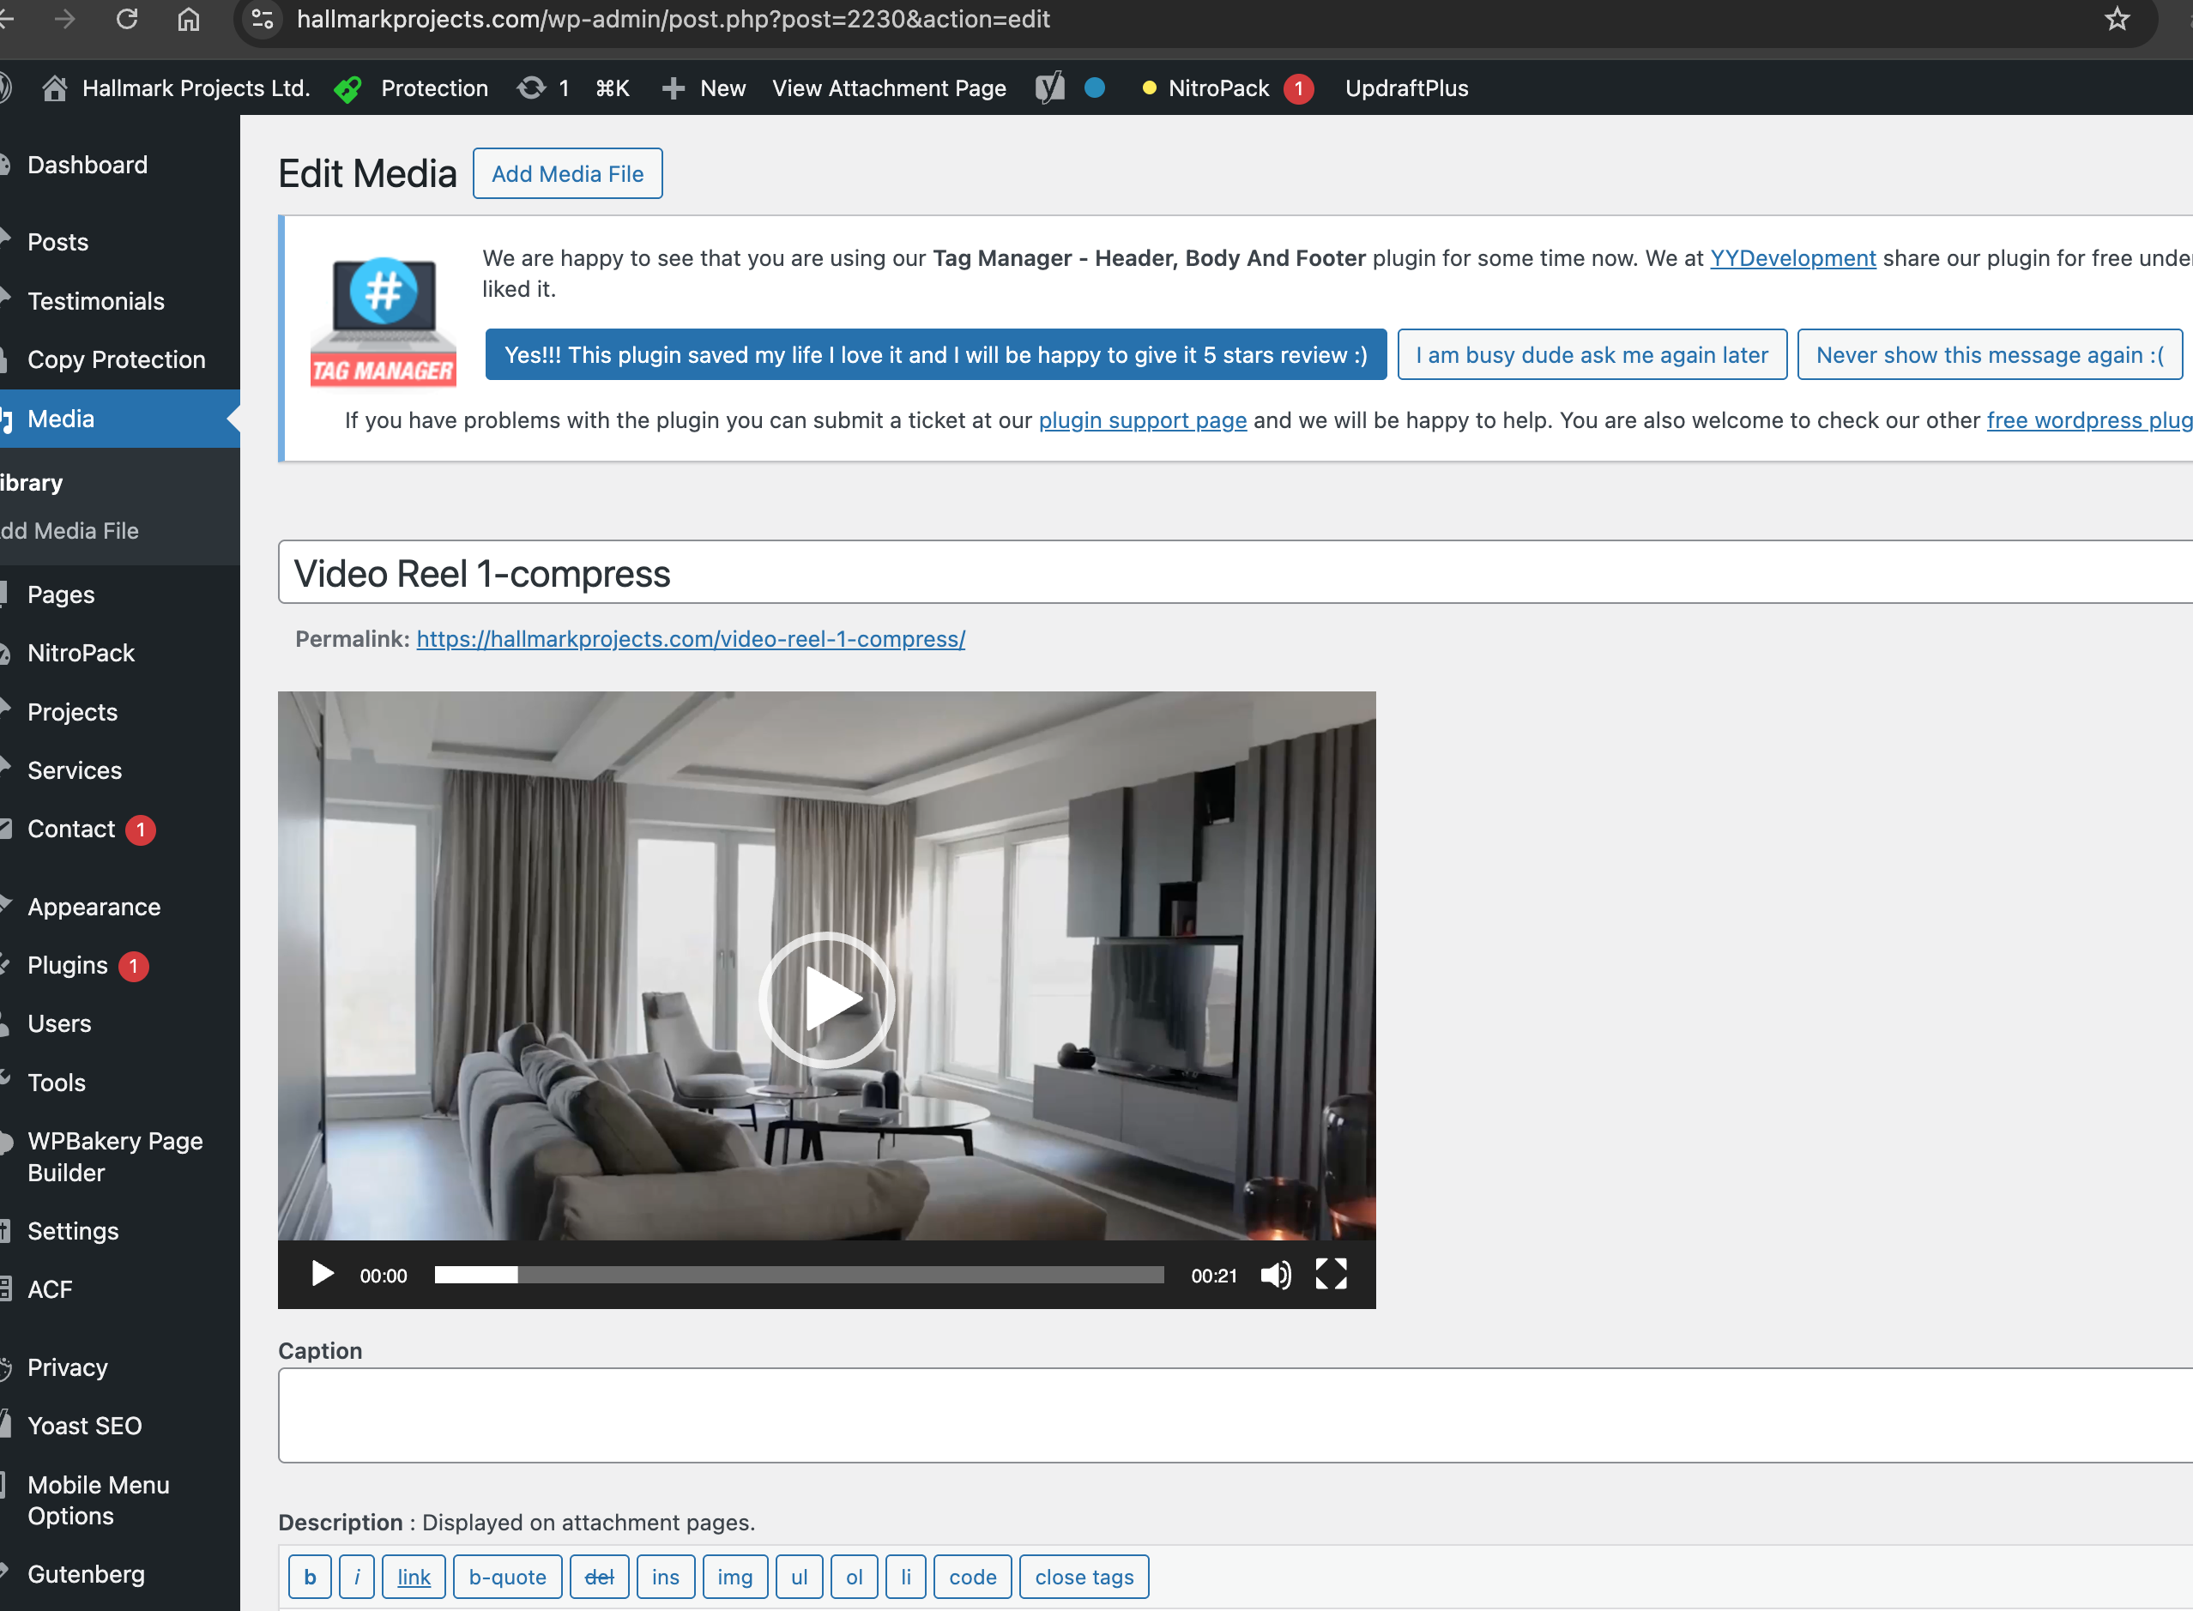The image size is (2193, 1611).
Task: Click the browser home icon
Action: tap(188, 20)
